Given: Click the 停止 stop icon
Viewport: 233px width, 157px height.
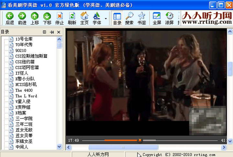Looking at the screenshot, I should [60, 16].
